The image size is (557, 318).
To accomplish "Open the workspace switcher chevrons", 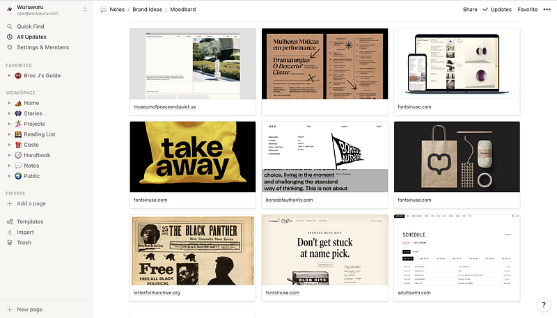I will point(85,10).
